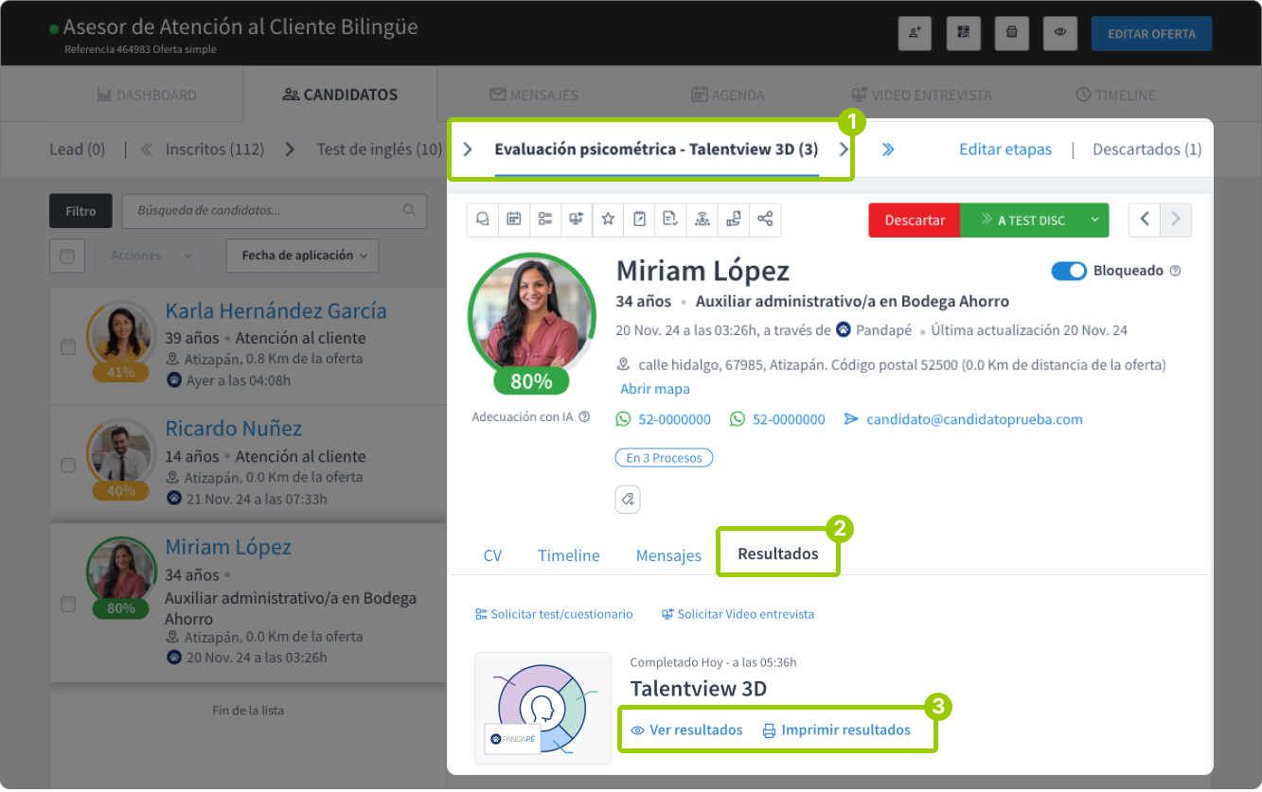Open the Mensajes tab in candidate profile

click(668, 555)
